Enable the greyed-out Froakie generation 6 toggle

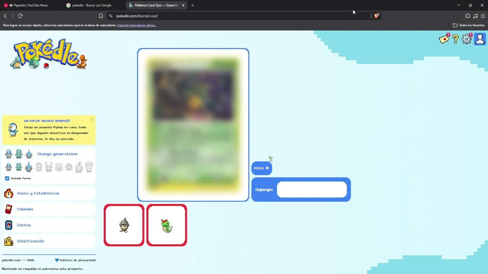point(59,167)
